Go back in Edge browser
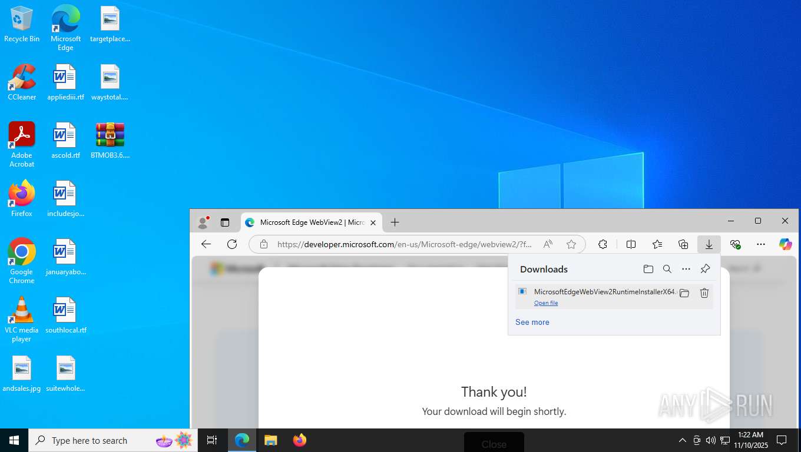 click(206, 244)
